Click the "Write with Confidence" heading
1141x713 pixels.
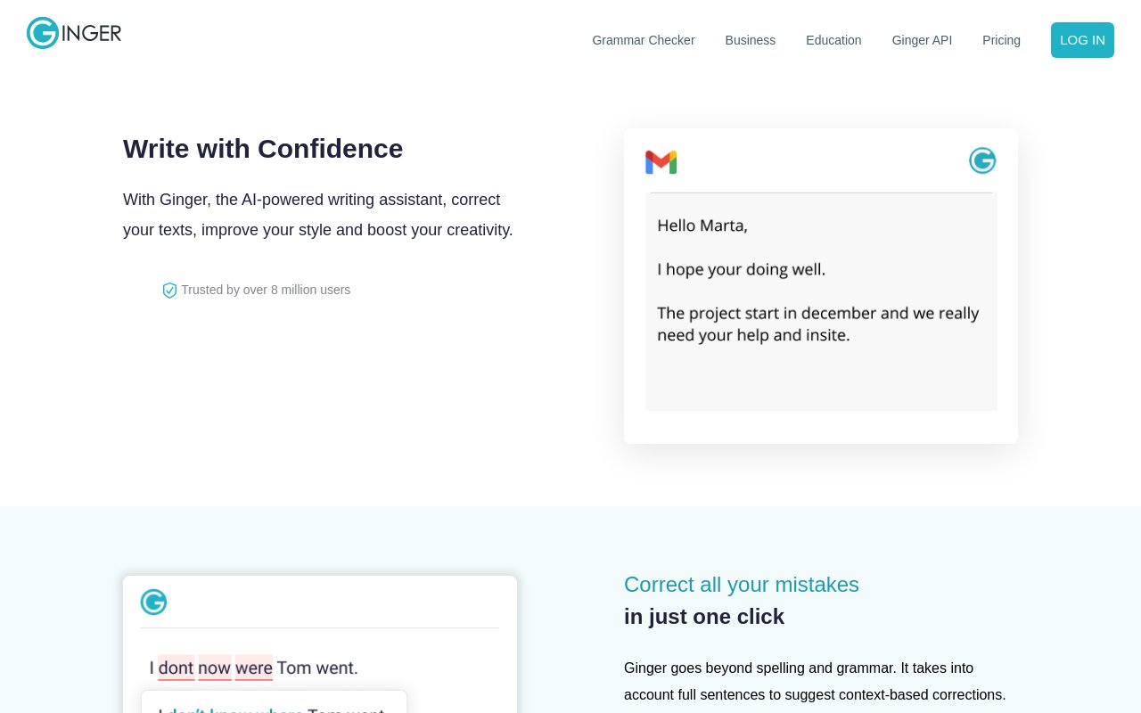263,148
